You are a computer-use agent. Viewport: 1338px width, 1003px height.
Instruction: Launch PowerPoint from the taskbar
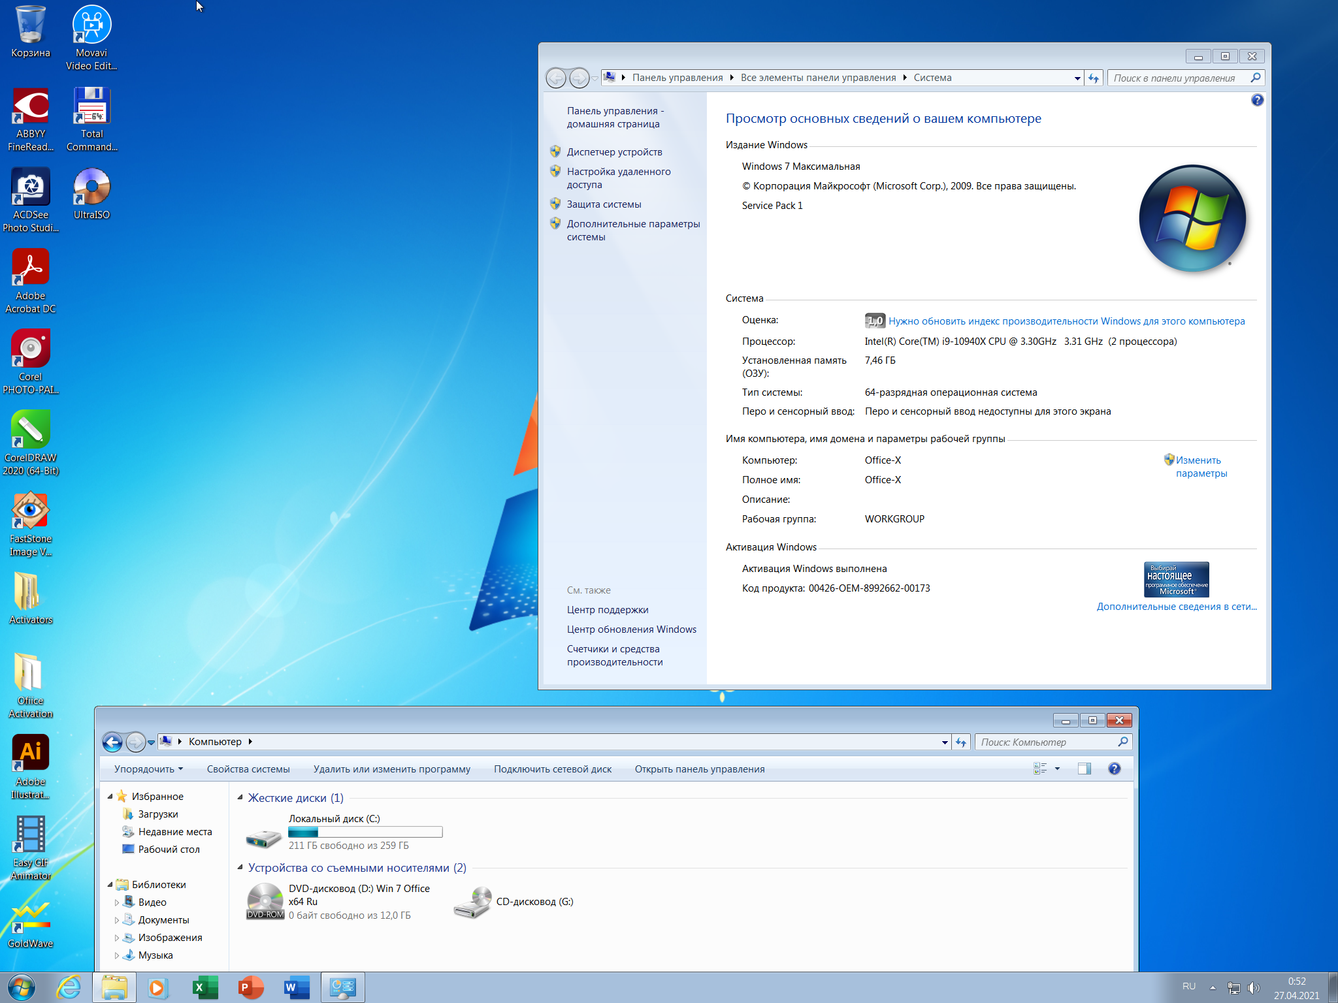point(250,987)
